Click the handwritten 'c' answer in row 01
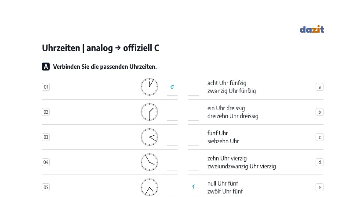The image size is (349, 197). click(172, 87)
